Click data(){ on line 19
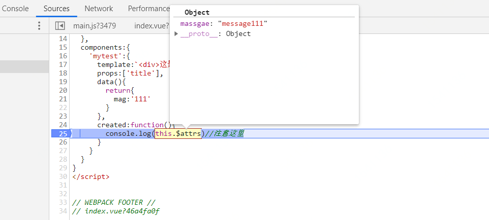 [111, 82]
